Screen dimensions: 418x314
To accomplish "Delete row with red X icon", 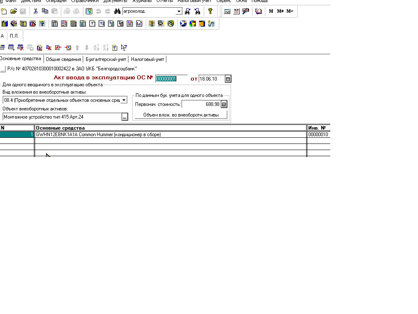I will (x=20, y=47).
